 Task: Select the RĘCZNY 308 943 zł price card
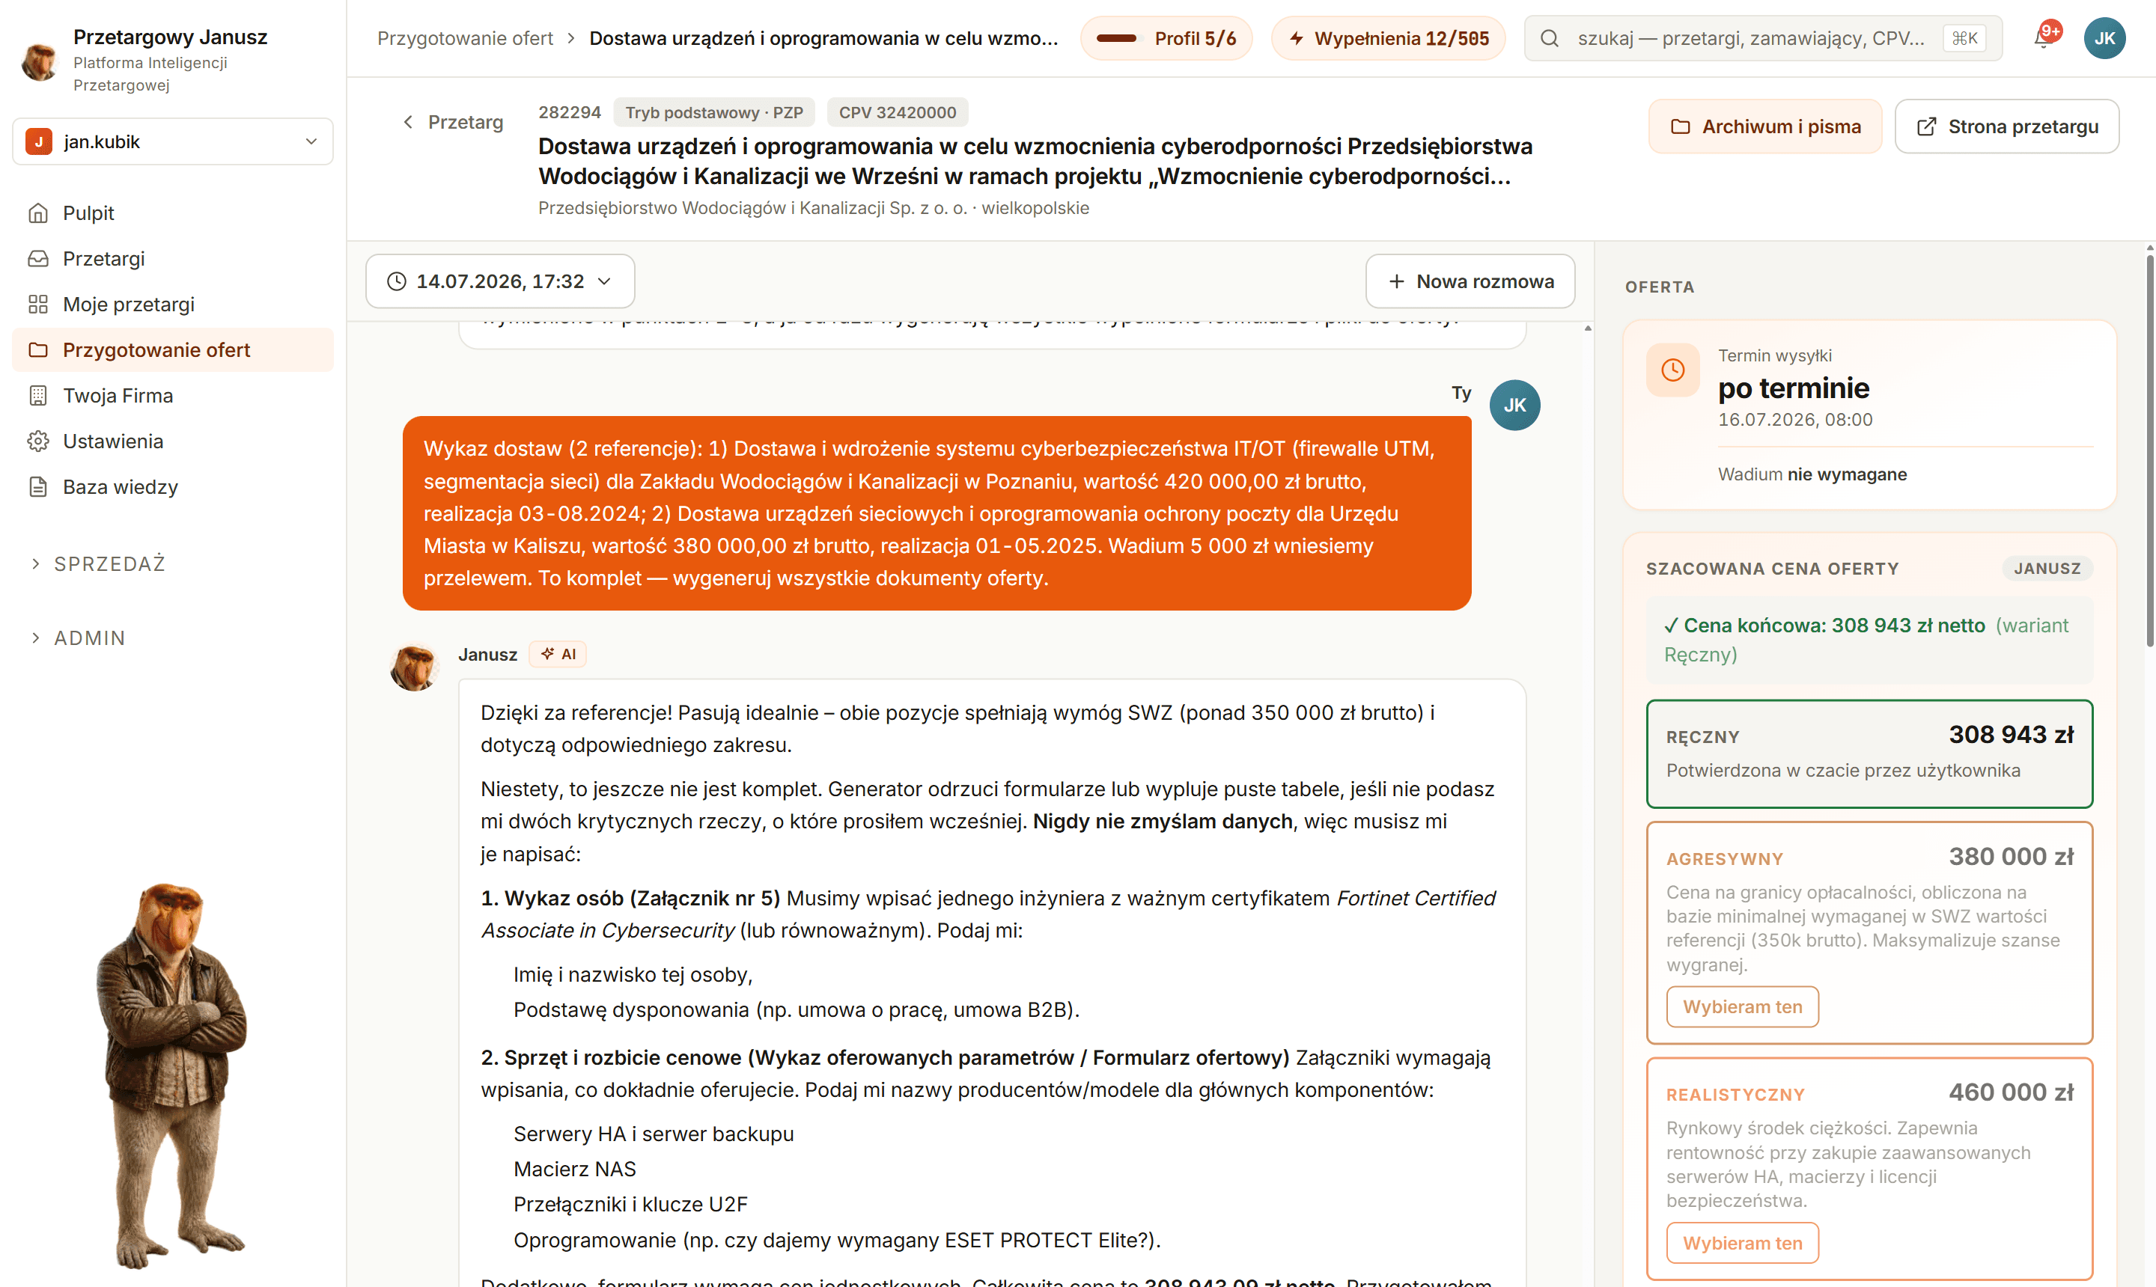pos(1870,753)
